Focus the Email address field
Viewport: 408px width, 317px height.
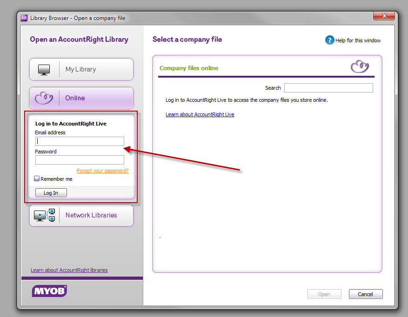click(80, 141)
